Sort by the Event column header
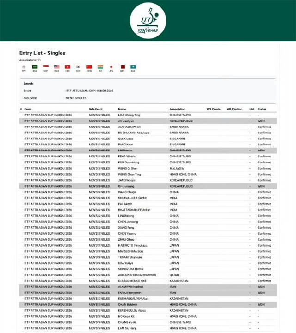Screen dimensions: 296x333 [x=28, y=109]
